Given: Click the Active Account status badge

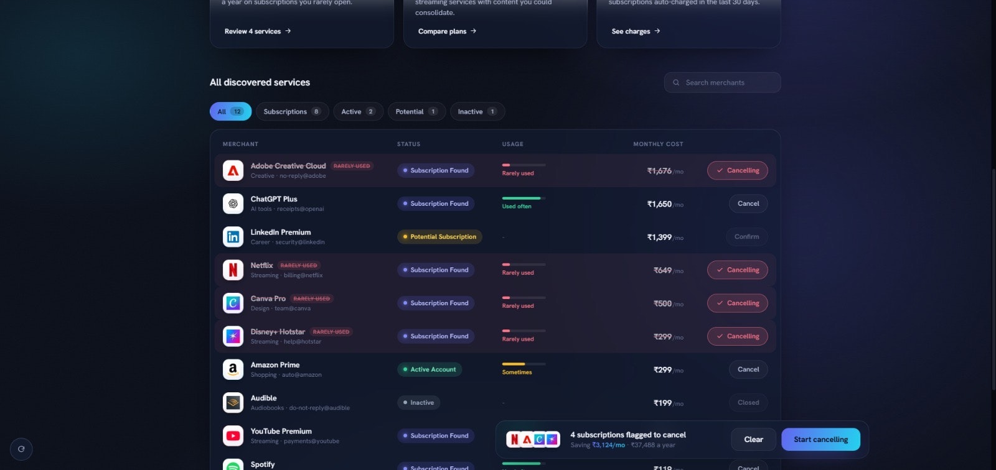Looking at the screenshot, I should pyautogui.click(x=430, y=369).
